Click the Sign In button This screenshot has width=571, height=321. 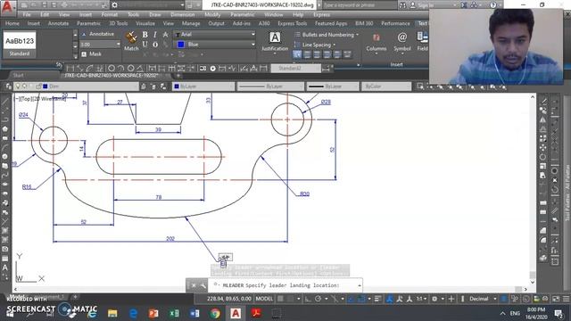(424, 5)
